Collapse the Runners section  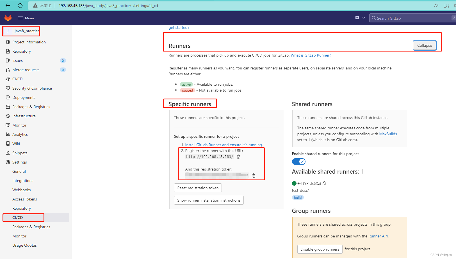425,45
